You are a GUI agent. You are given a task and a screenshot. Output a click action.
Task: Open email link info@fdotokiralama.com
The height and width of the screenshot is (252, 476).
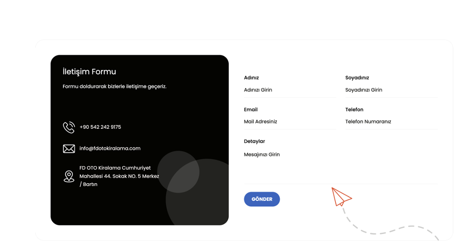tap(110, 148)
